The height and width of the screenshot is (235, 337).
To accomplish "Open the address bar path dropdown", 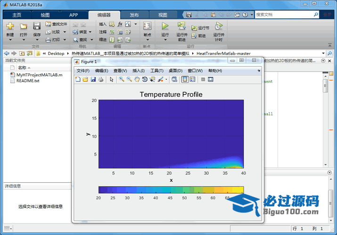I will (x=323, y=53).
